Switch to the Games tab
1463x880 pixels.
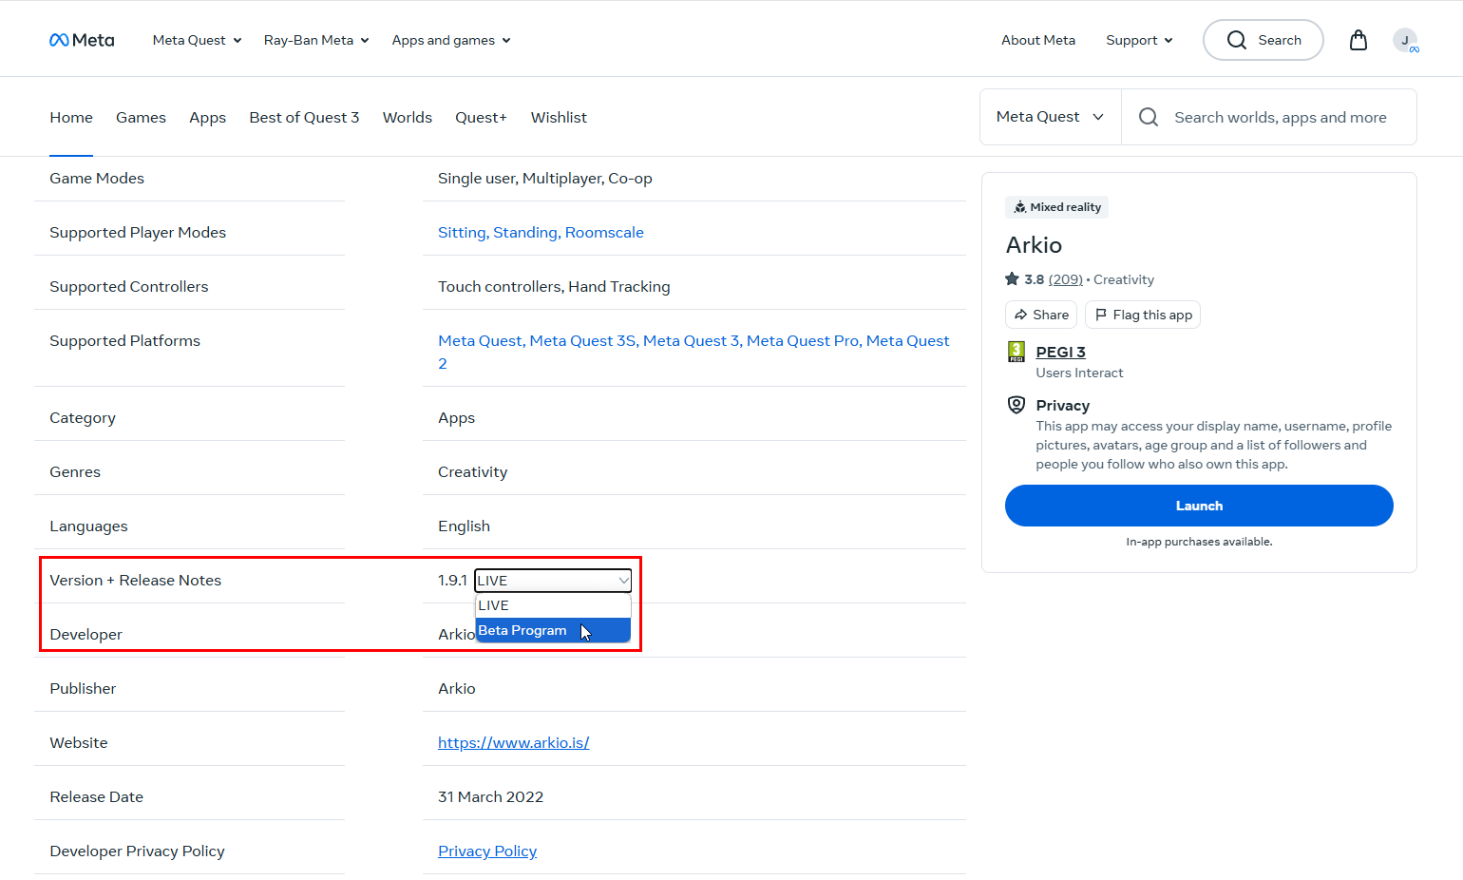click(x=141, y=117)
